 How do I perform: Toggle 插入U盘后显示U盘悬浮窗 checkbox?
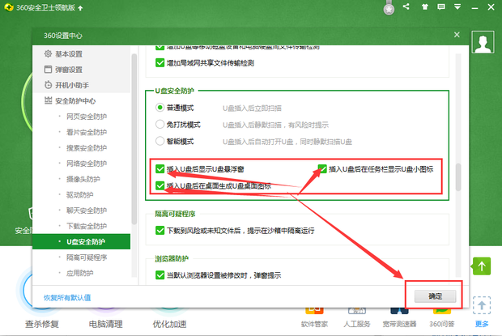click(160, 168)
